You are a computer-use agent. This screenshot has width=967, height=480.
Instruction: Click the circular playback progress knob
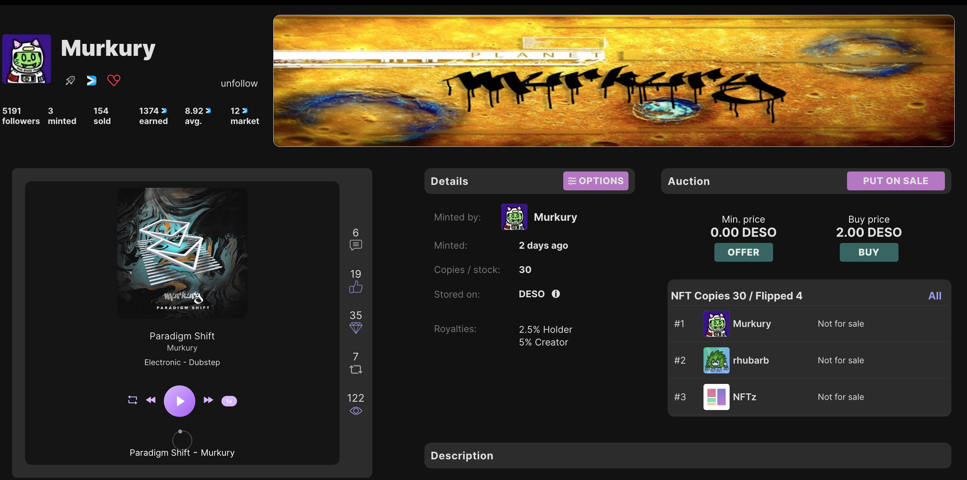[x=180, y=431]
